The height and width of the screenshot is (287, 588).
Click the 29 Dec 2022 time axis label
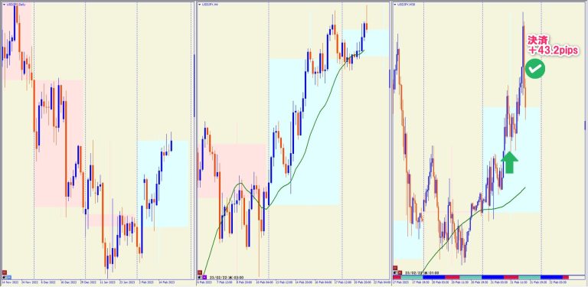click(88, 282)
